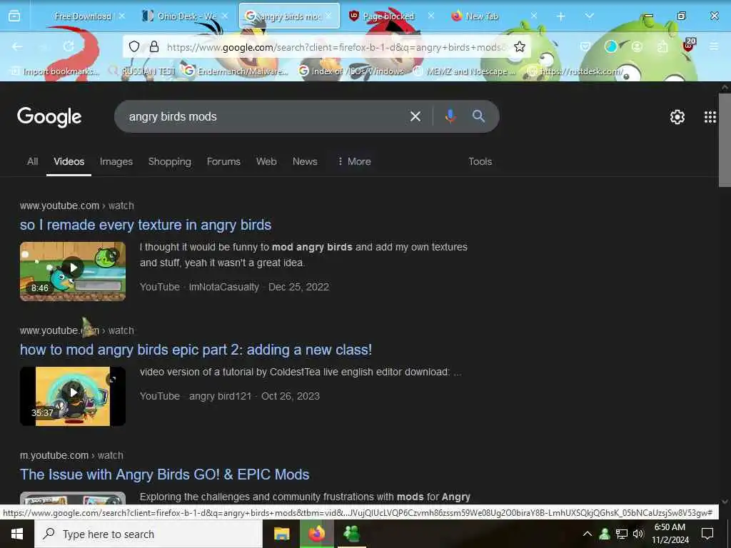The image size is (731, 548).
Task: Submit search using the magnifier icon
Action: 478,116
